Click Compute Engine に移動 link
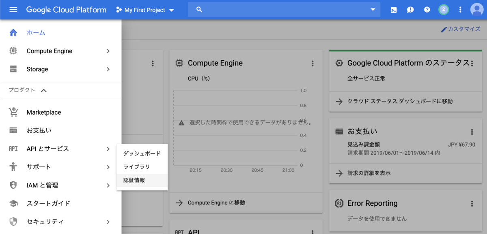This screenshot has width=487, height=234. coord(216,202)
